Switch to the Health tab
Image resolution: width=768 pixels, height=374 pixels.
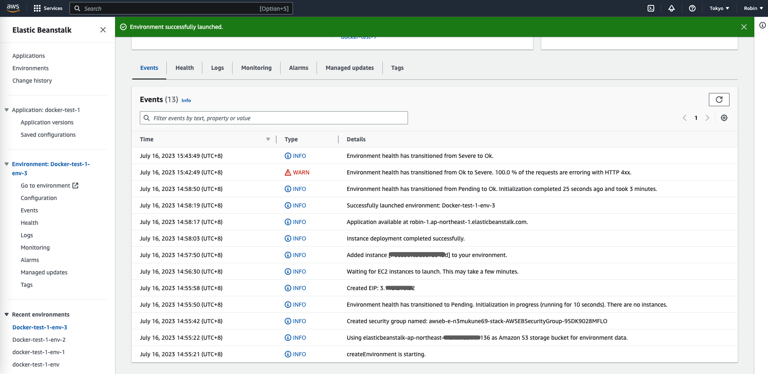[185, 68]
